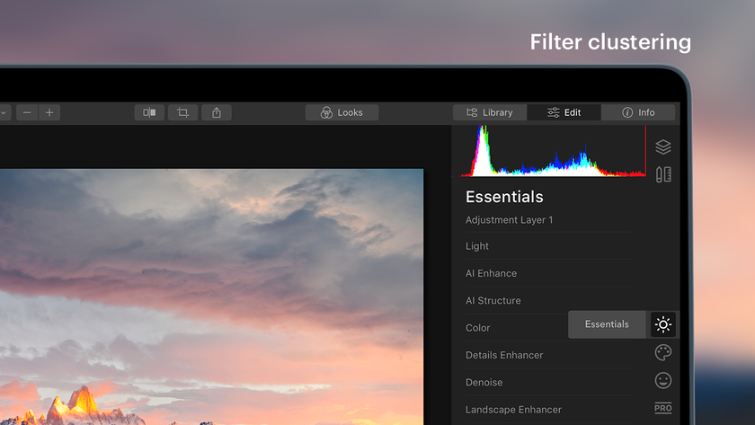Expand the AI Structure filter
This screenshot has height=425, width=755.
coord(548,300)
